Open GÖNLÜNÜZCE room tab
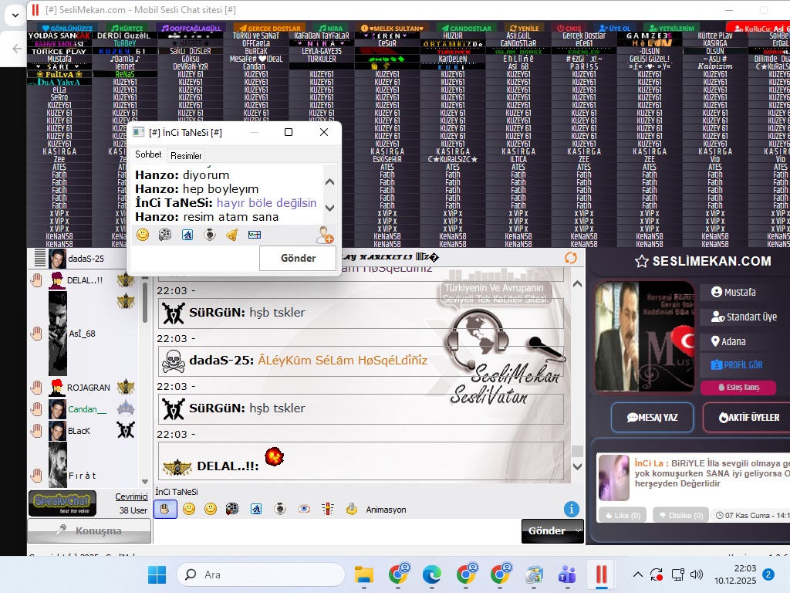Screen dimensions: 790x593 click(x=67, y=29)
